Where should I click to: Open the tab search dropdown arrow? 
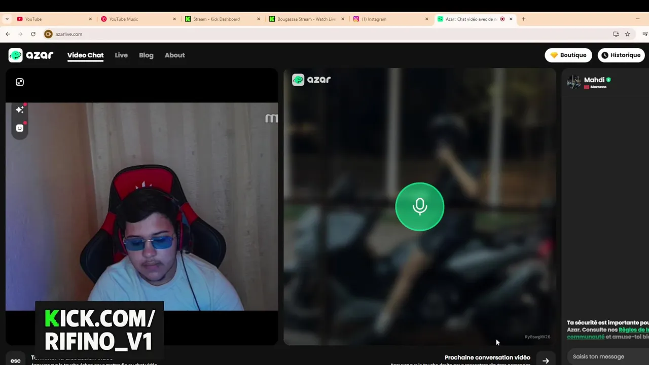(x=7, y=19)
